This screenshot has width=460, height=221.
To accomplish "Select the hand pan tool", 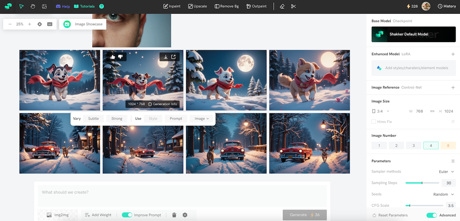I will pyautogui.click(x=33, y=7).
